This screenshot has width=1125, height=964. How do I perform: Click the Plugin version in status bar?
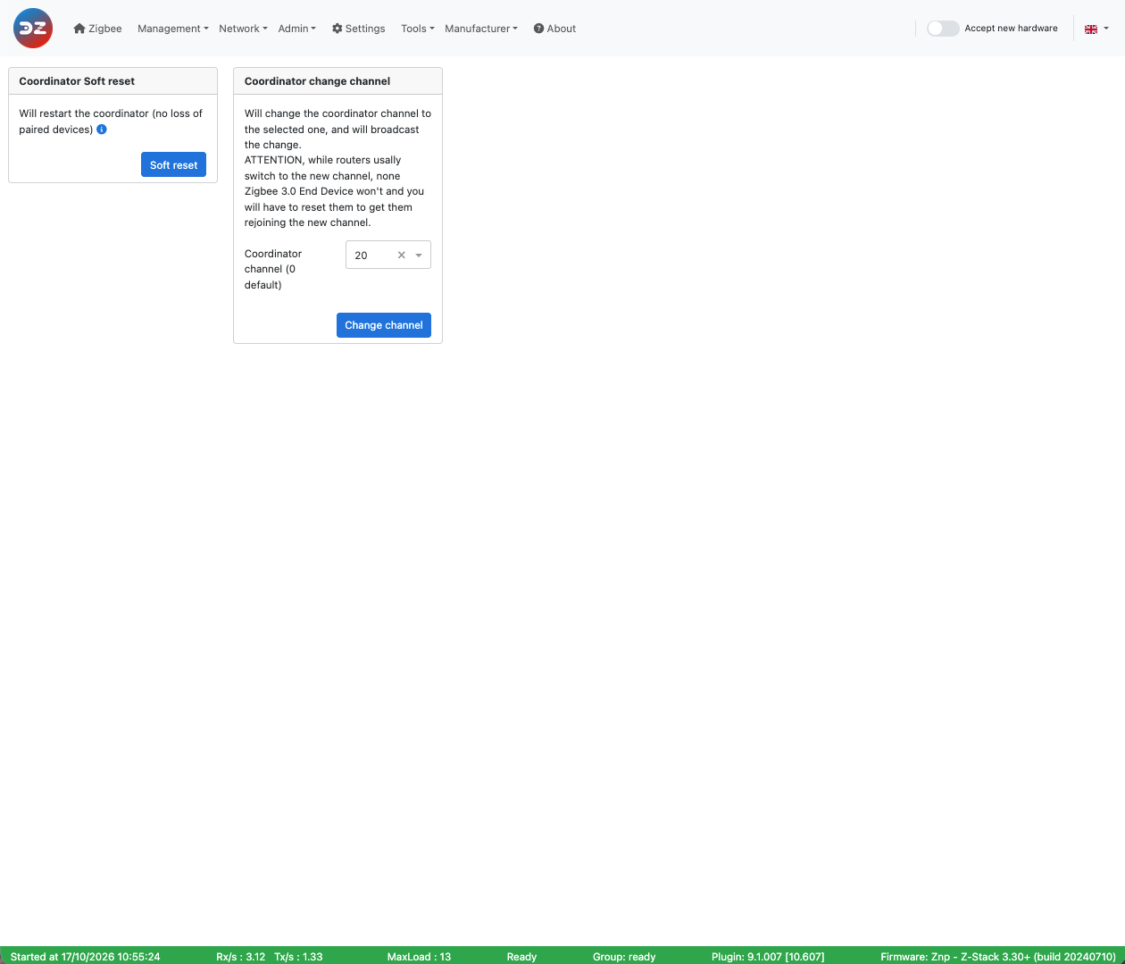point(768,957)
